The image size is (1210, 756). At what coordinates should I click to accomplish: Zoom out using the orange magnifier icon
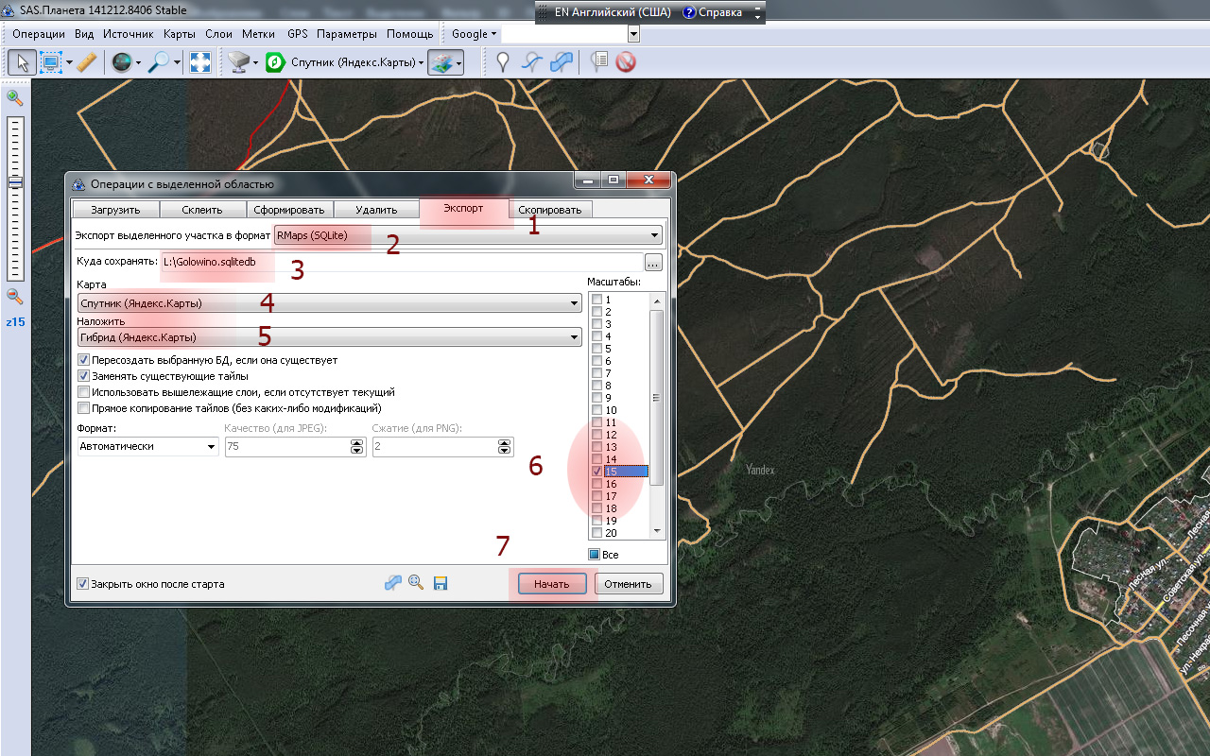tap(15, 296)
